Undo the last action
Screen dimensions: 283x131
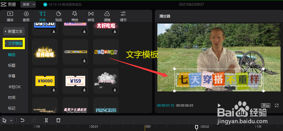tap(22, 120)
